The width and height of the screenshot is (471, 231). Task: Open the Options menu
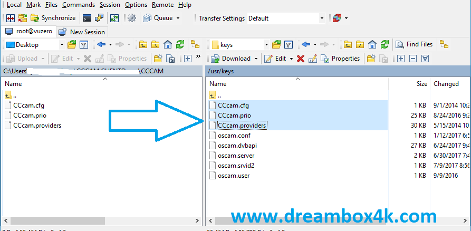pos(136,5)
